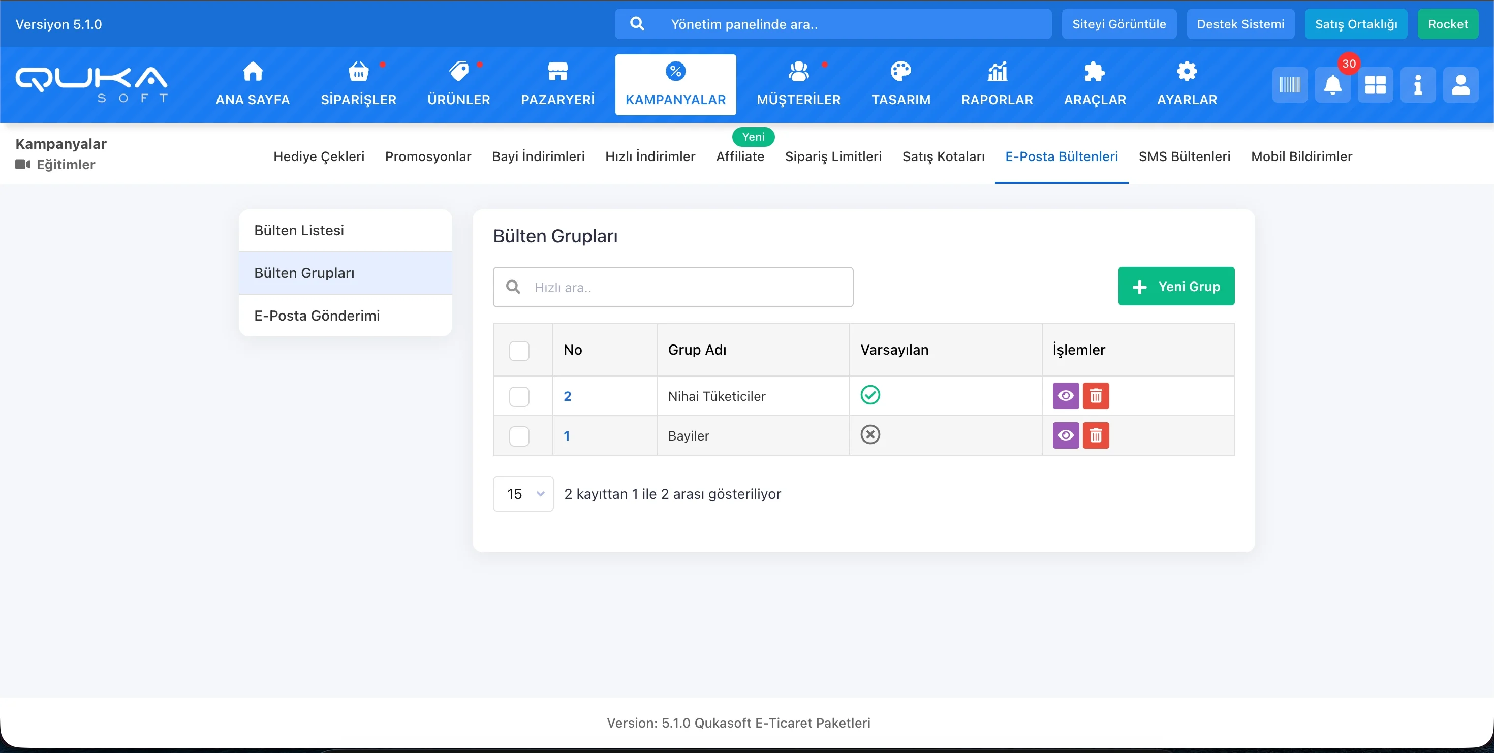Open the user profile icon
The width and height of the screenshot is (1494, 753).
coord(1460,85)
